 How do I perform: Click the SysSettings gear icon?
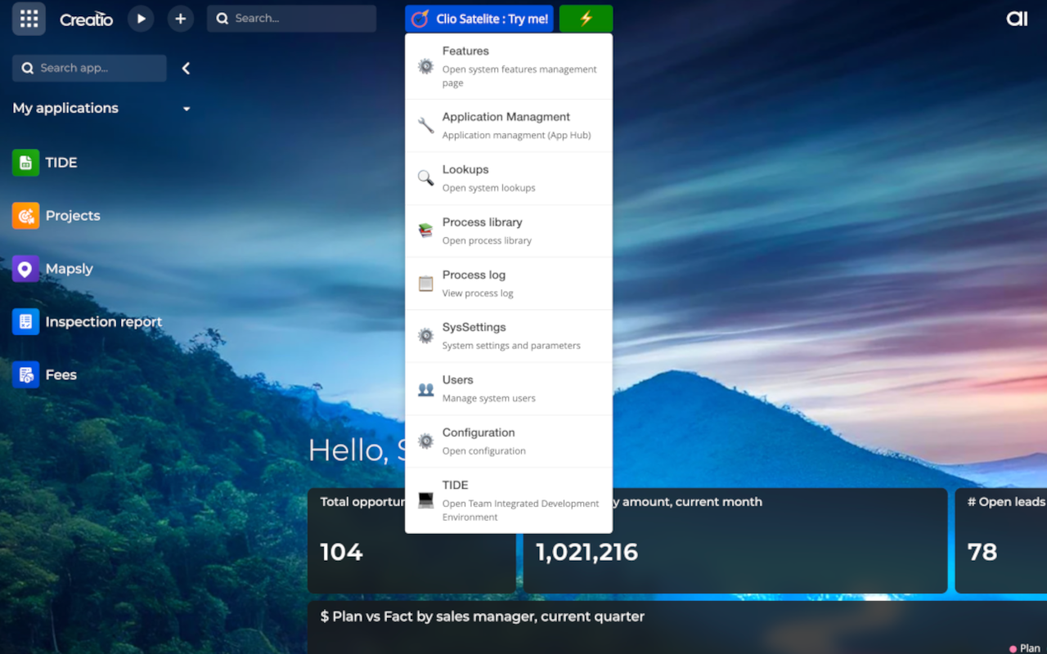[425, 335]
